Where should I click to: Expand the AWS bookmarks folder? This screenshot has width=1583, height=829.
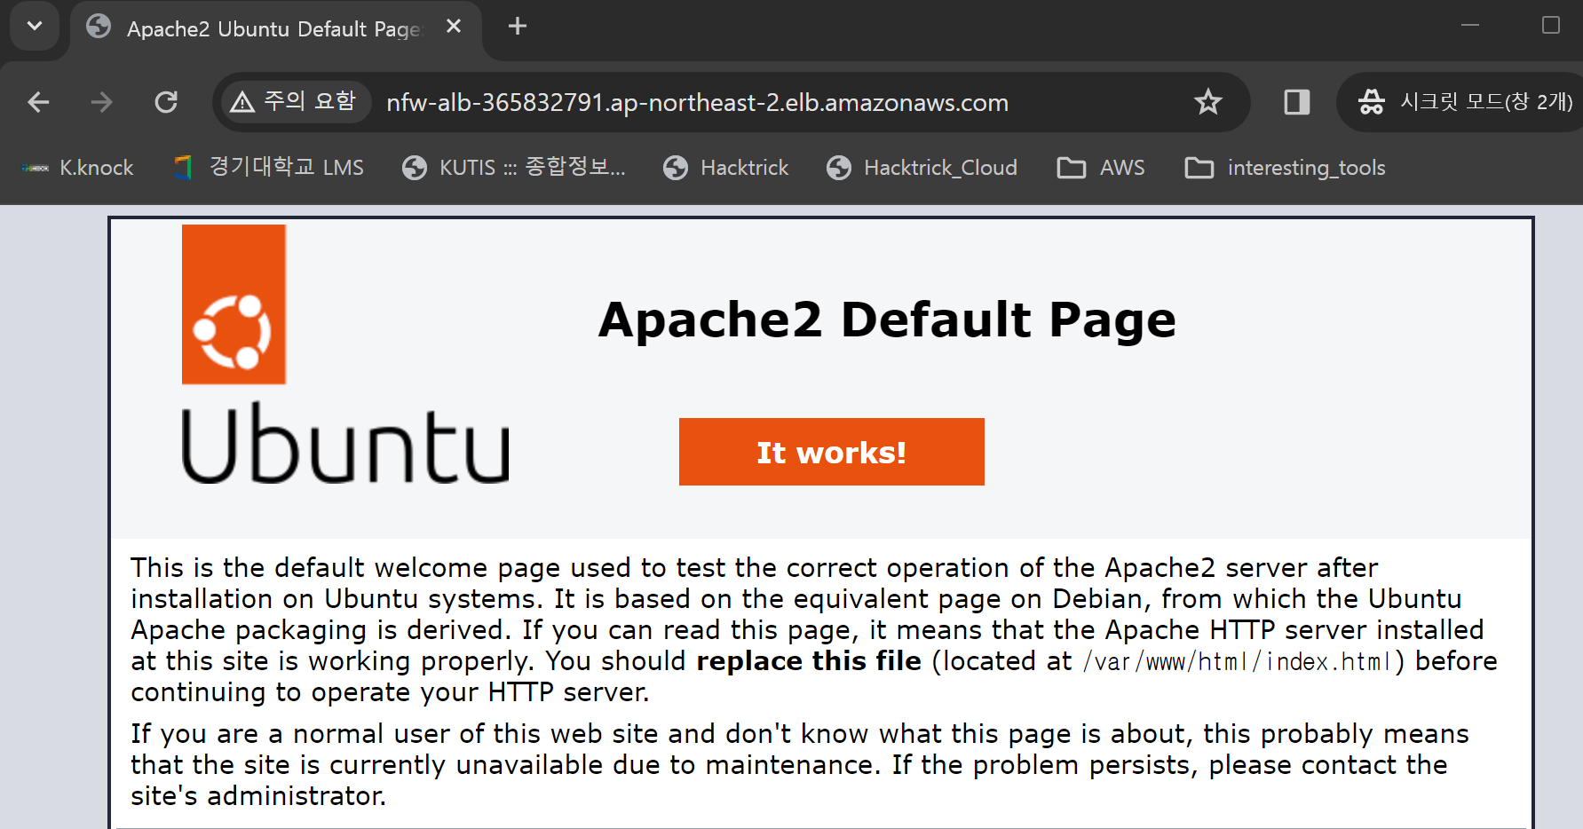point(1101,168)
